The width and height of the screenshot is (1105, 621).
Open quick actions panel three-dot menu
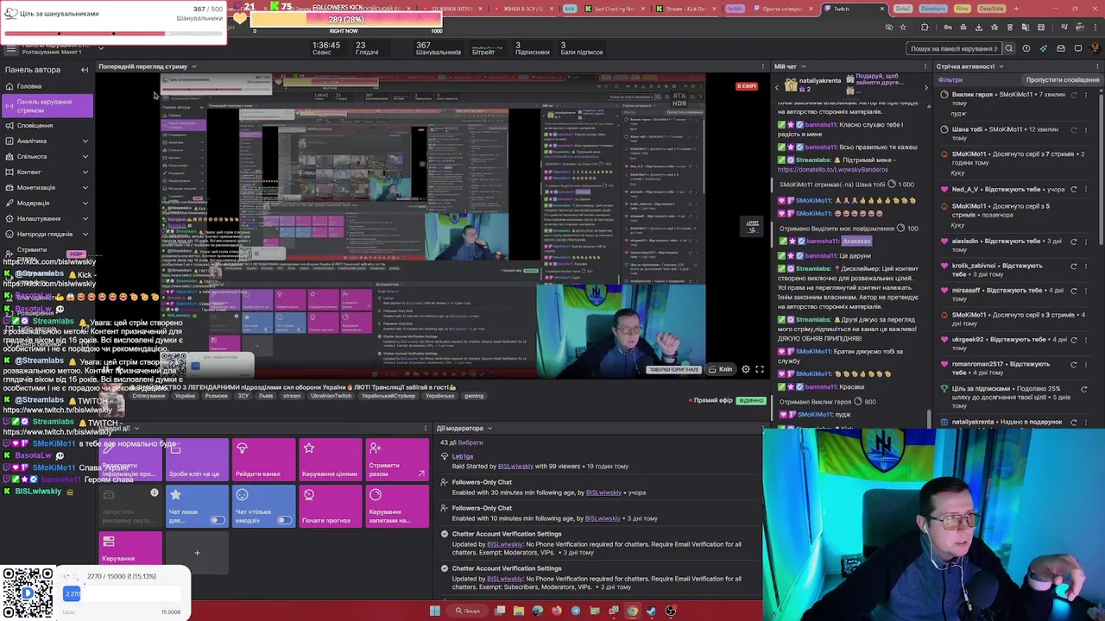coord(425,428)
